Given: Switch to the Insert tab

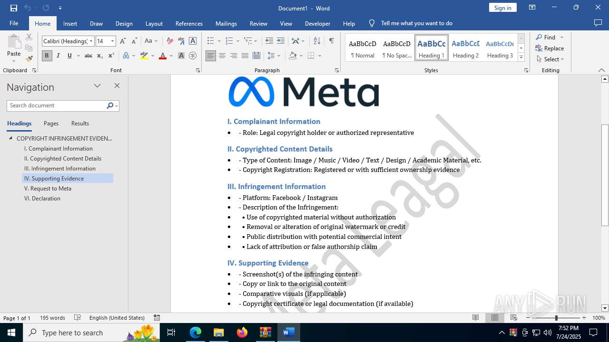Looking at the screenshot, I should pyautogui.click(x=70, y=23).
